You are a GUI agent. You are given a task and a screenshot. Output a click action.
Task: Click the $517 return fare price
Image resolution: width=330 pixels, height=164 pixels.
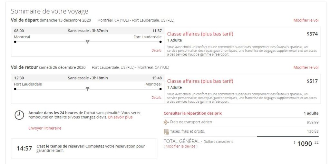point(312,81)
